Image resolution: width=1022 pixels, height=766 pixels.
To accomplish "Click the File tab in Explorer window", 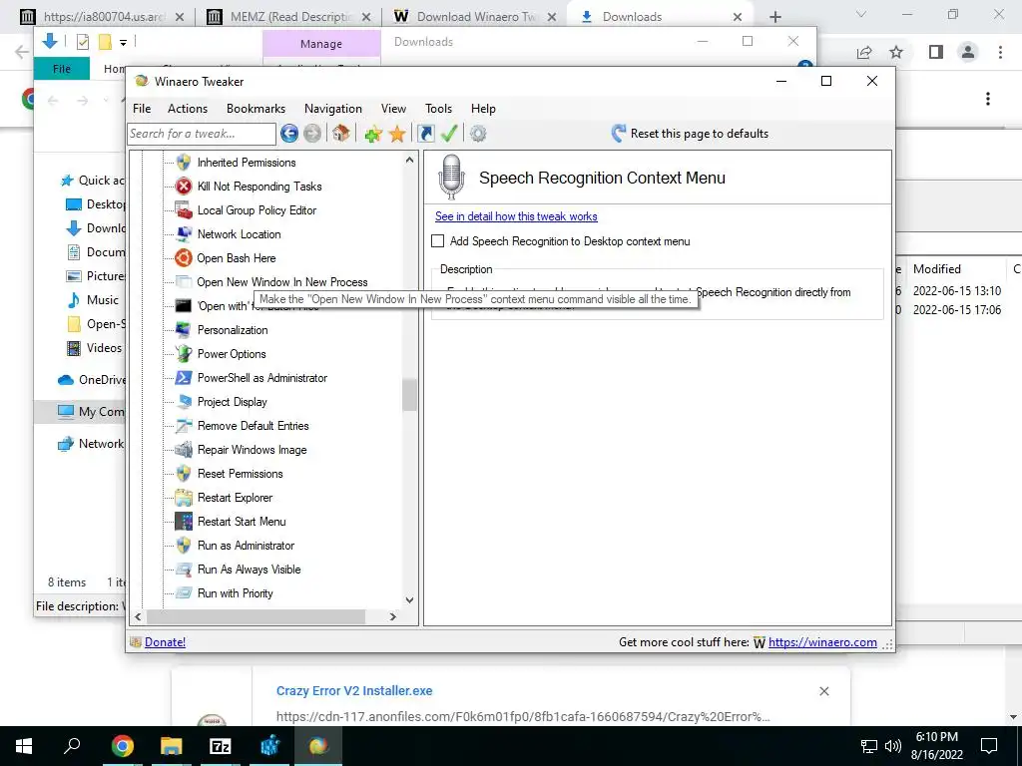I will pos(61,69).
